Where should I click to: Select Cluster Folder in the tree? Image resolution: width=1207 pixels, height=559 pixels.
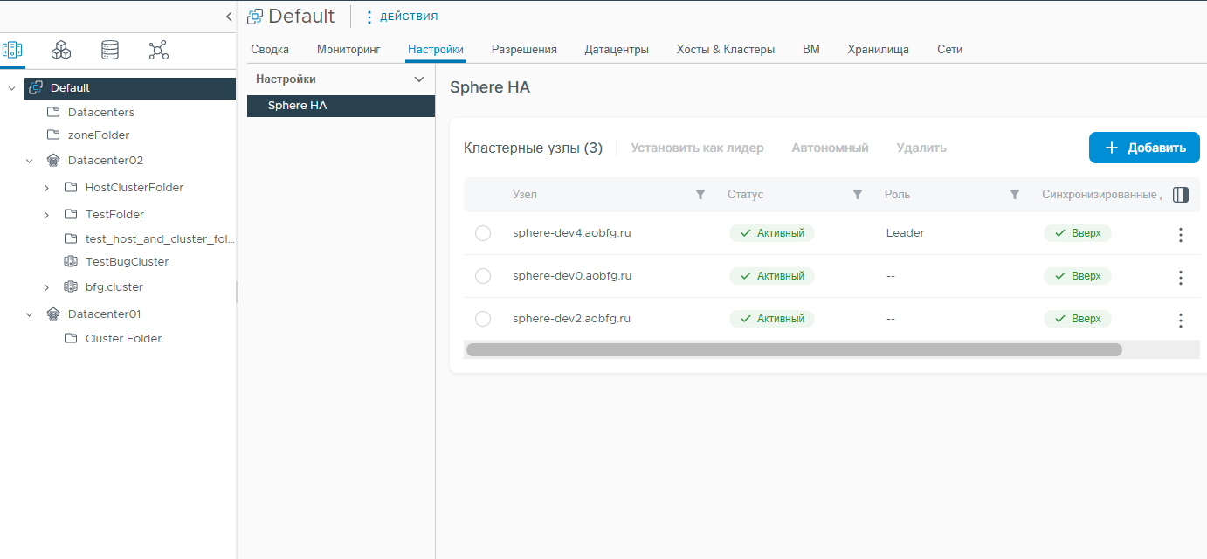pos(123,339)
